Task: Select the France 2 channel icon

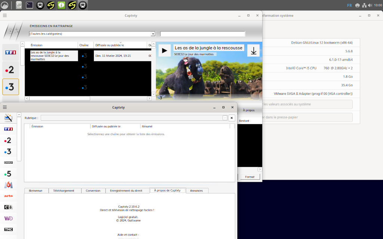Action: 8,140
